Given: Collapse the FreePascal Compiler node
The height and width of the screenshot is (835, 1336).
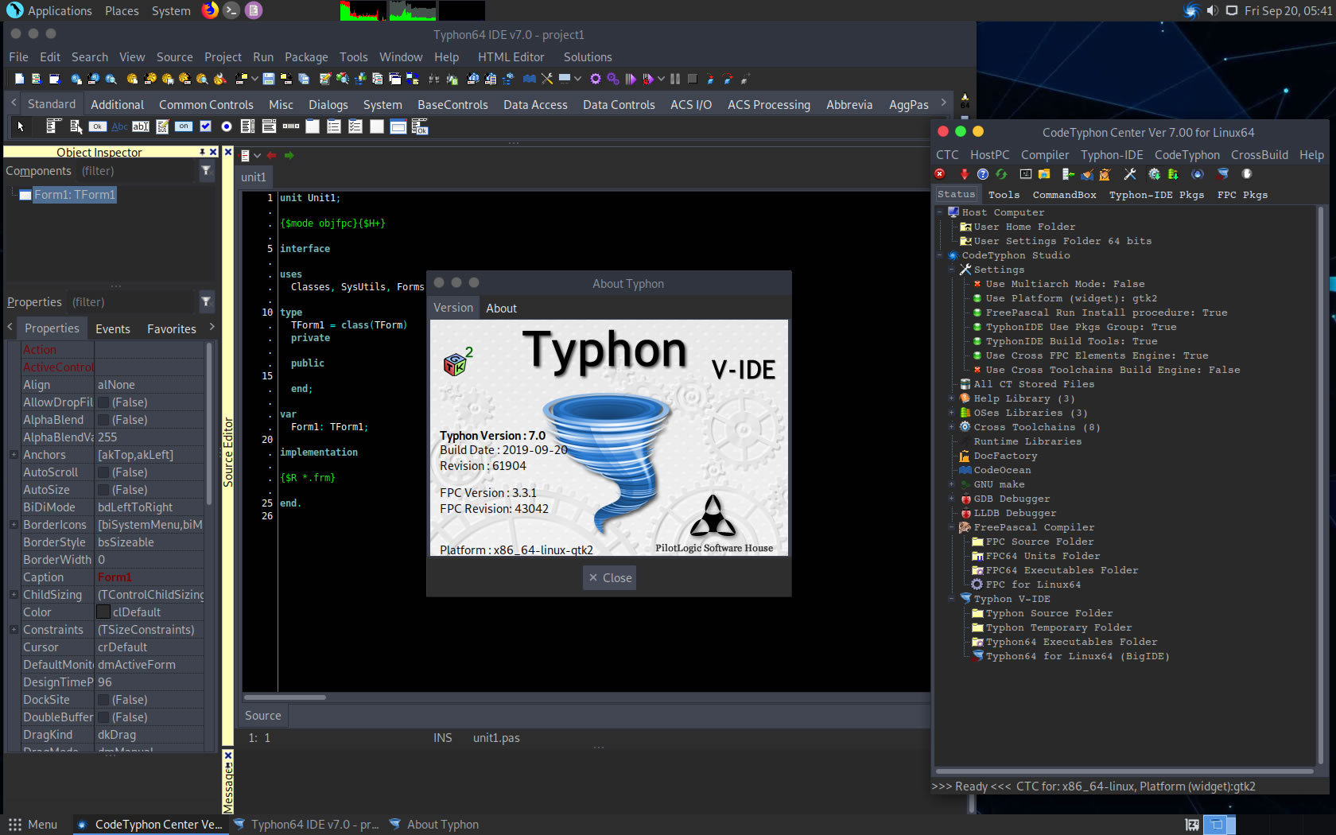Looking at the screenshot, I should coord(952,527).
